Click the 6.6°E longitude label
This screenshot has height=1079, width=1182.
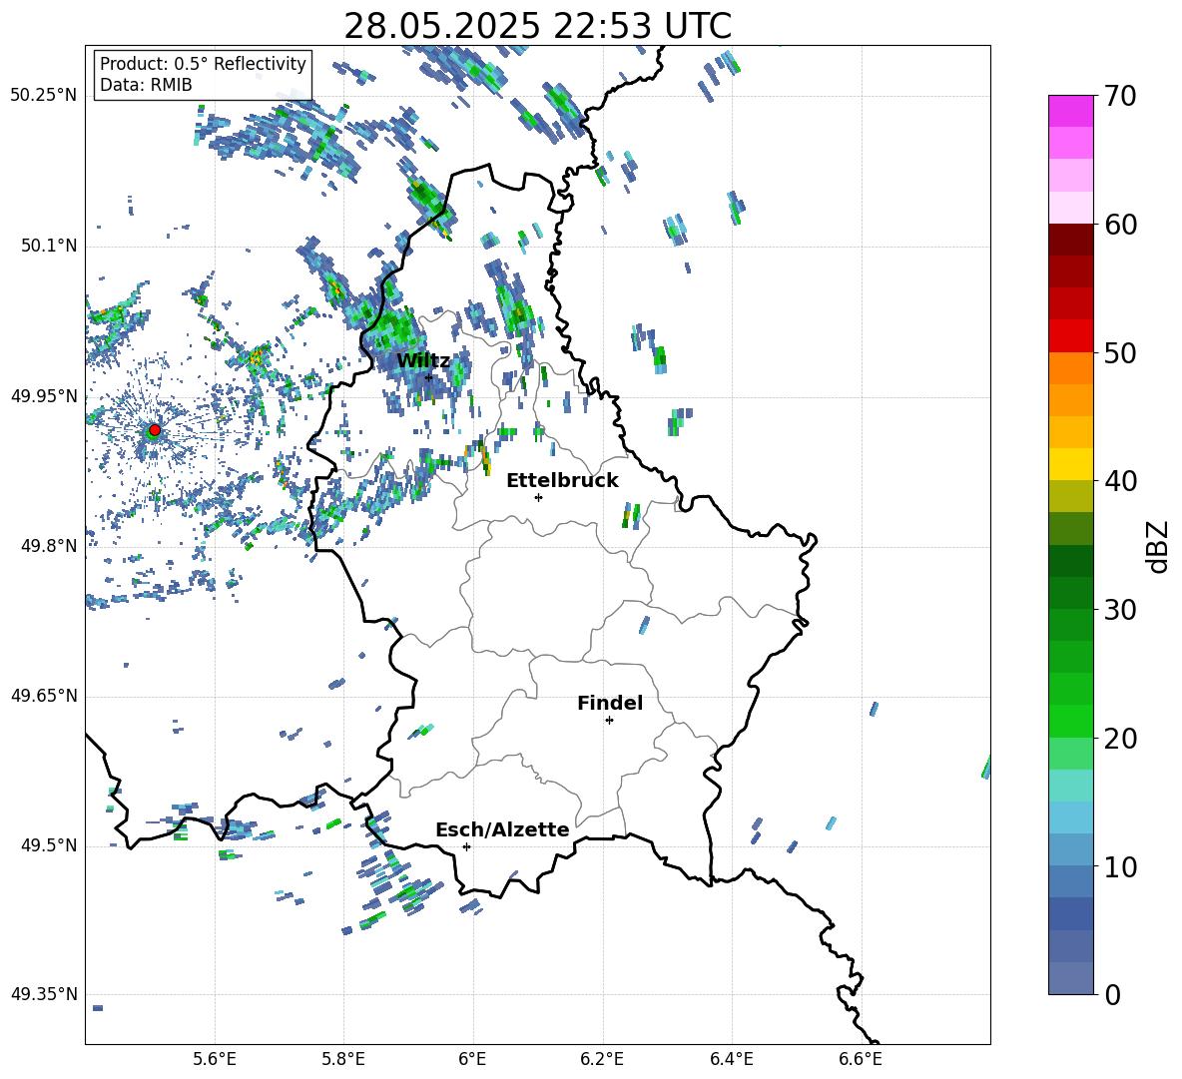861,1059
